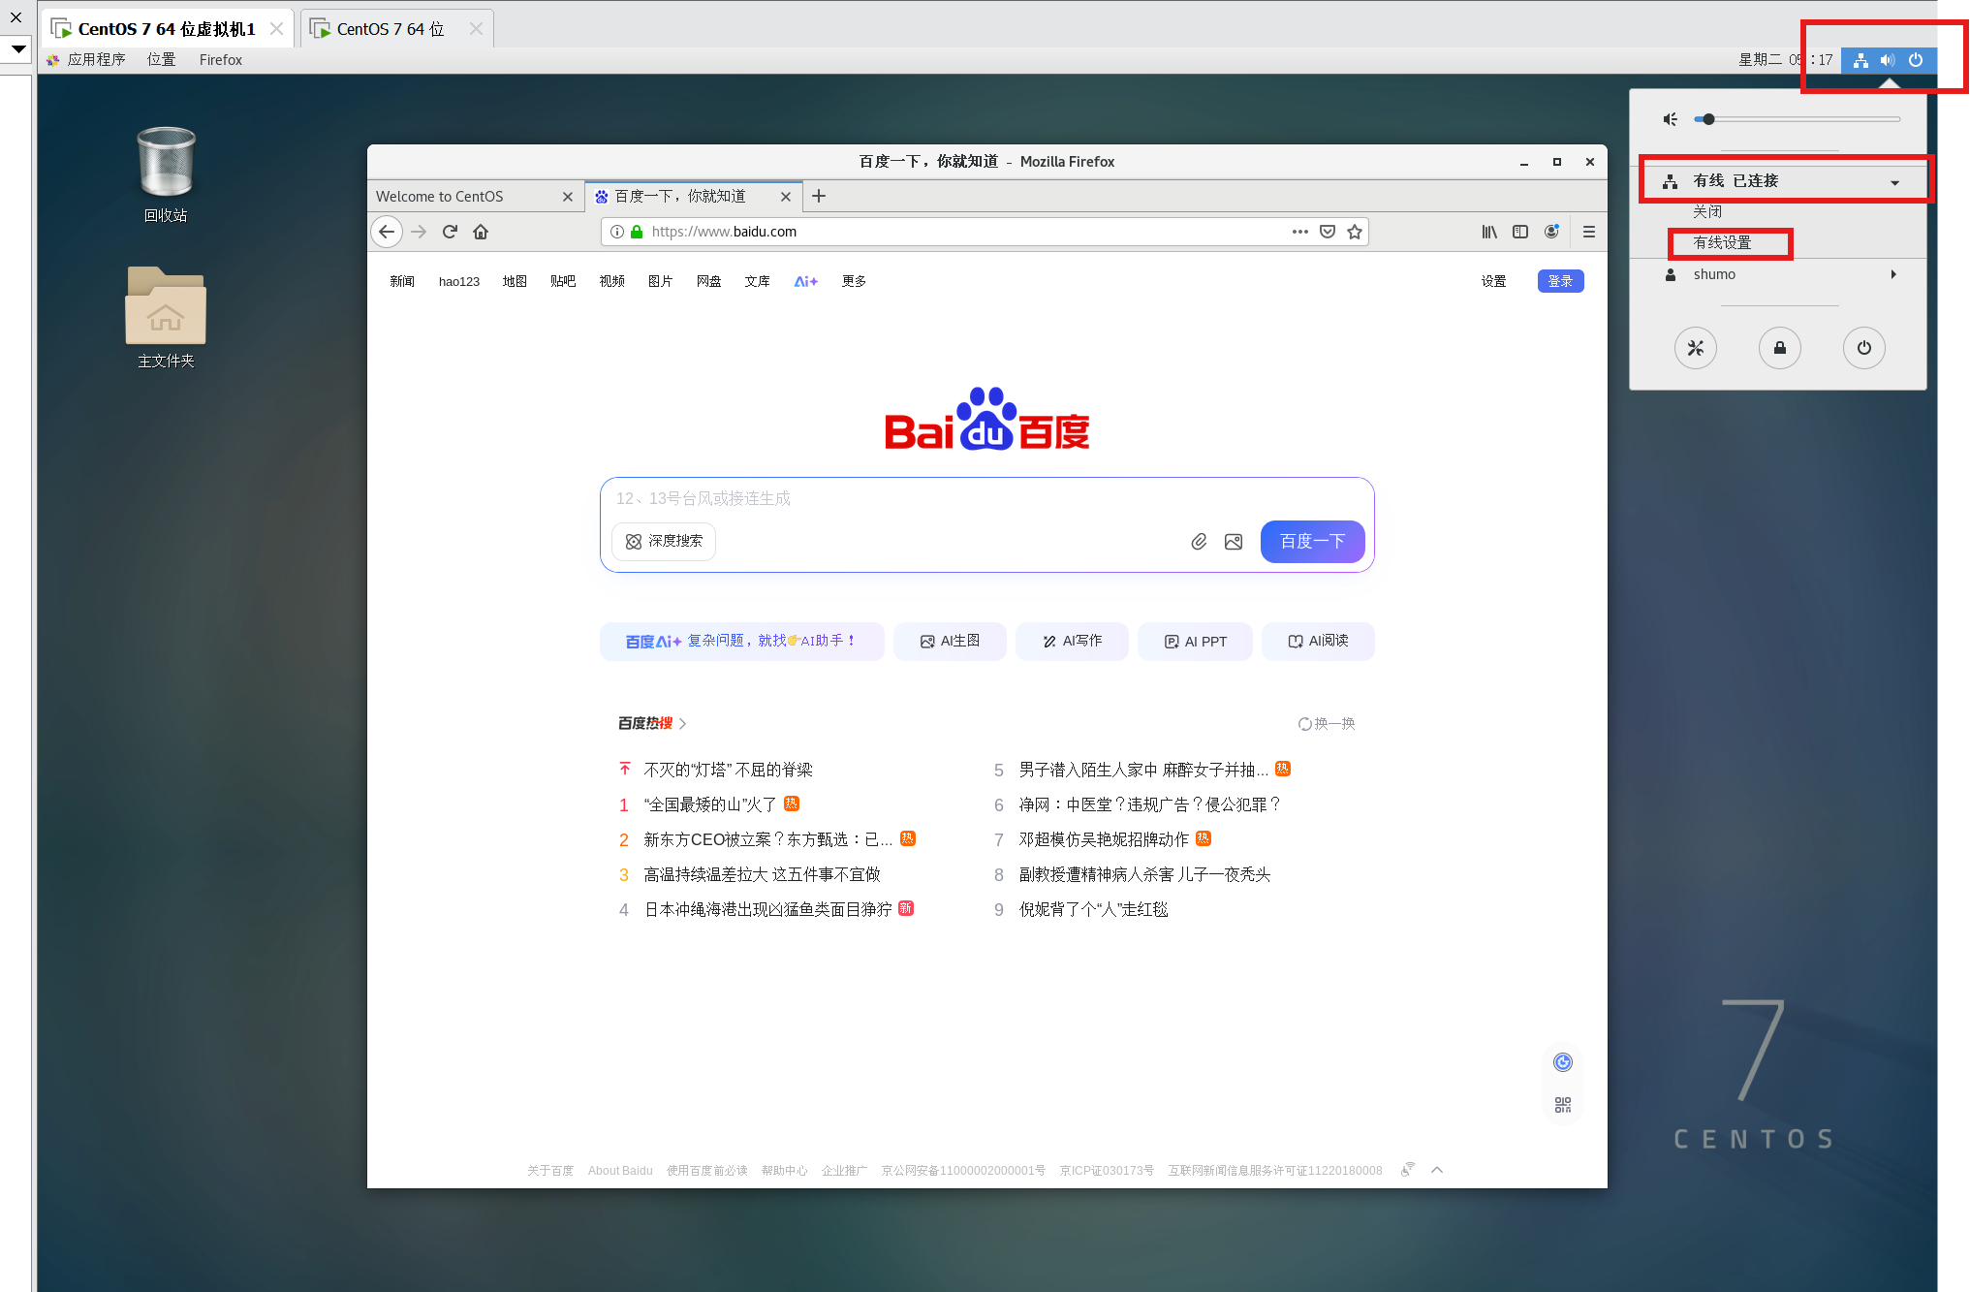Adjust the system volume slider
1970x1292 pixels.
pyautogui.click(x=1798, y=119)
